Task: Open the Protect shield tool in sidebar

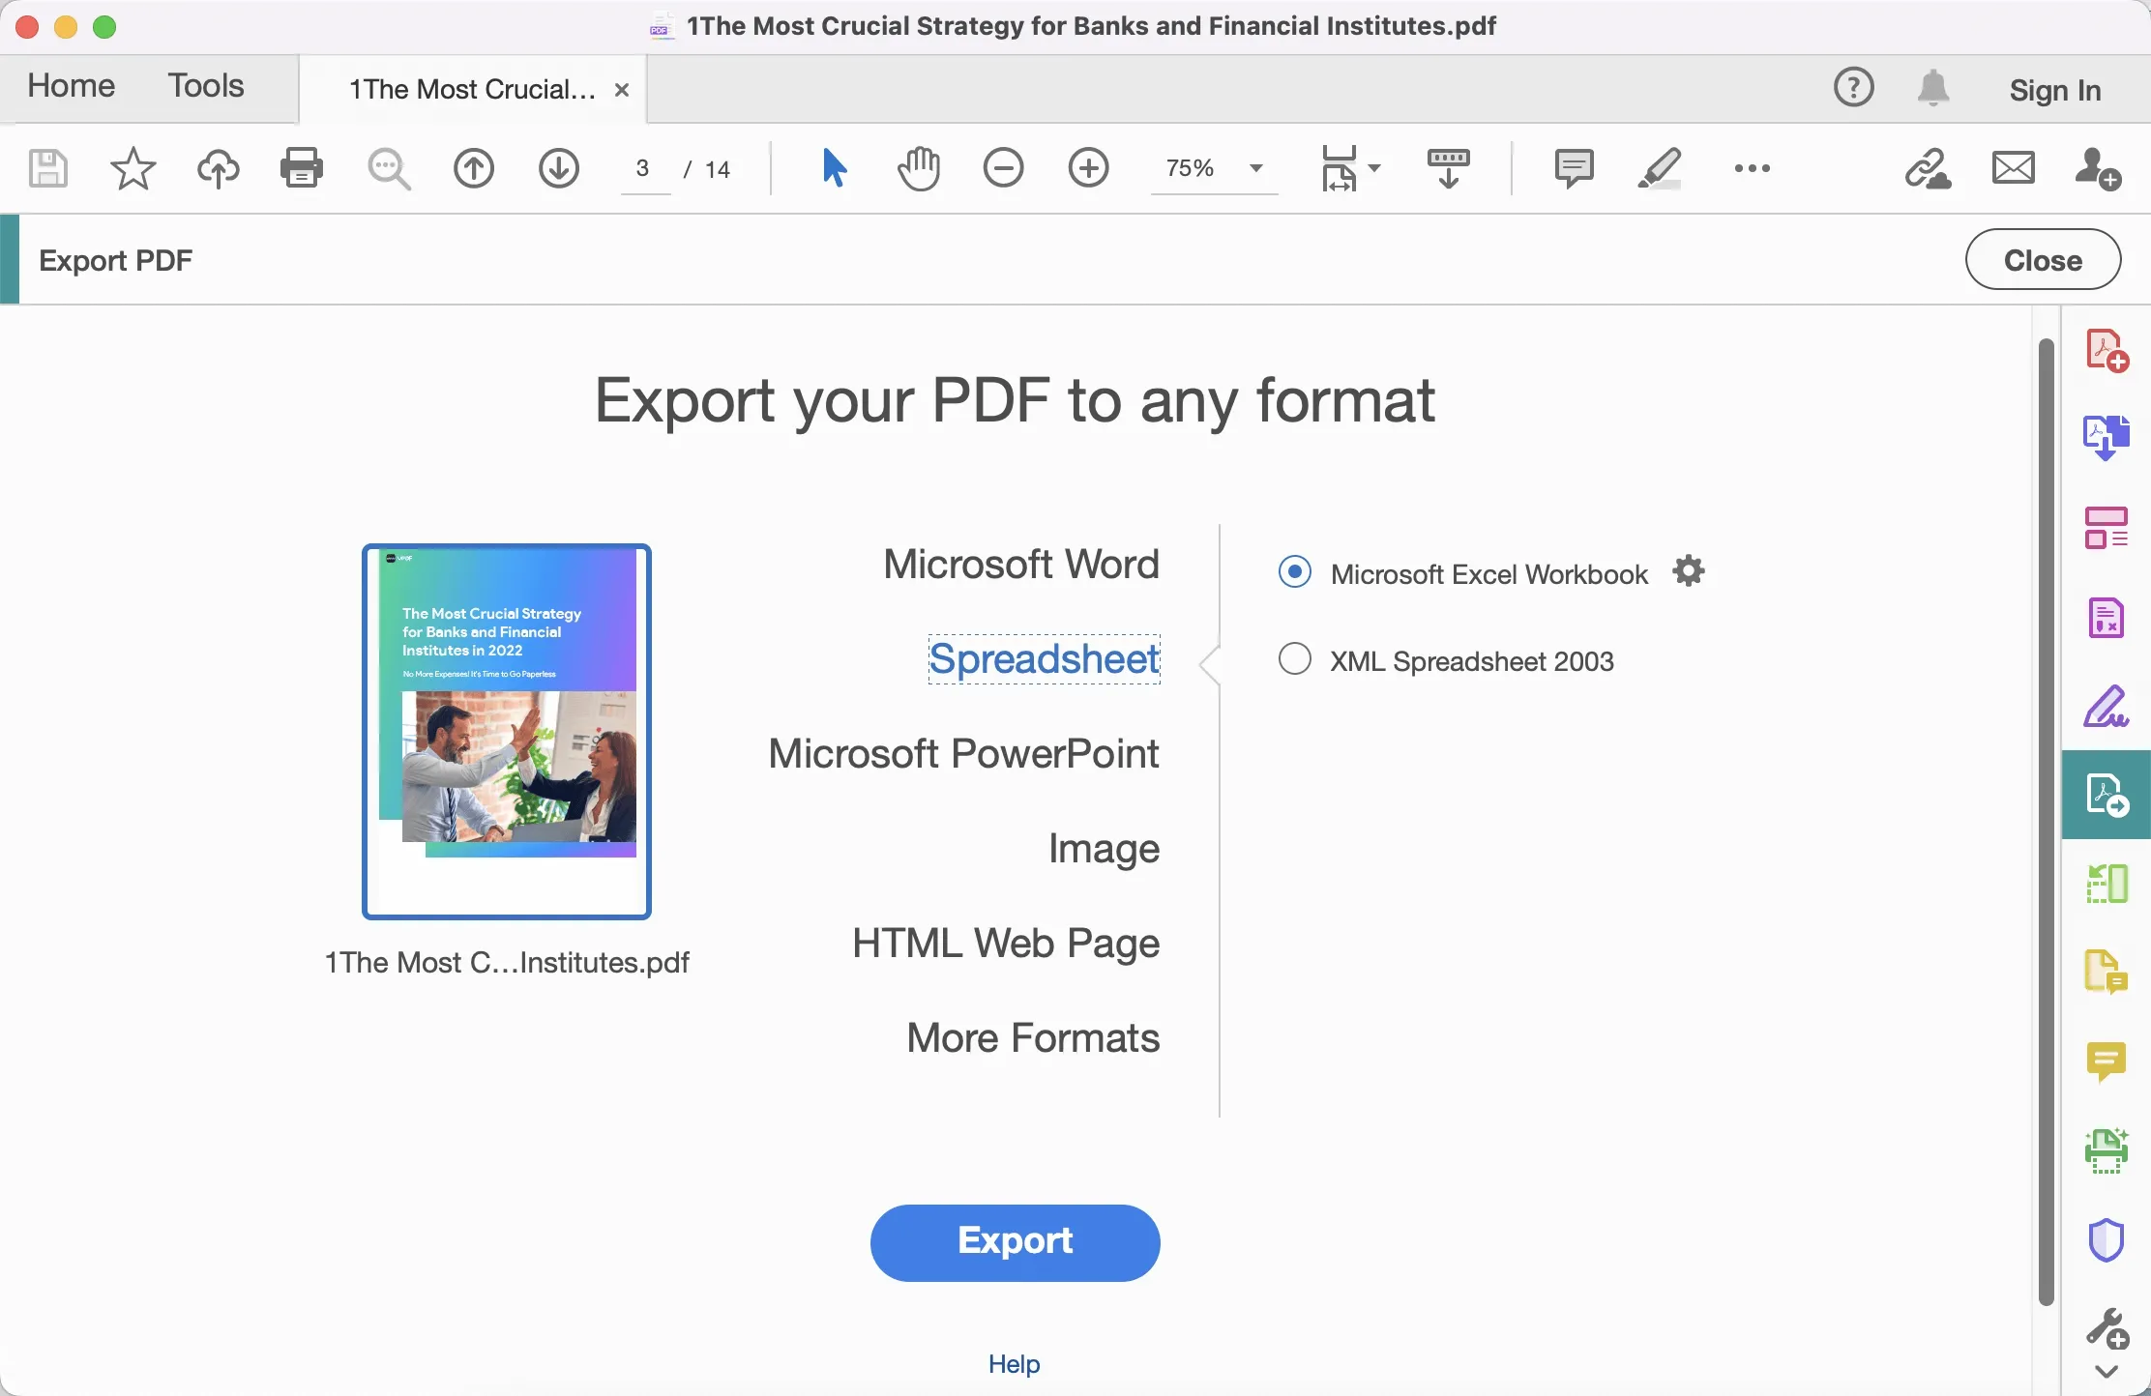Action: [x=2106, y=1240]
